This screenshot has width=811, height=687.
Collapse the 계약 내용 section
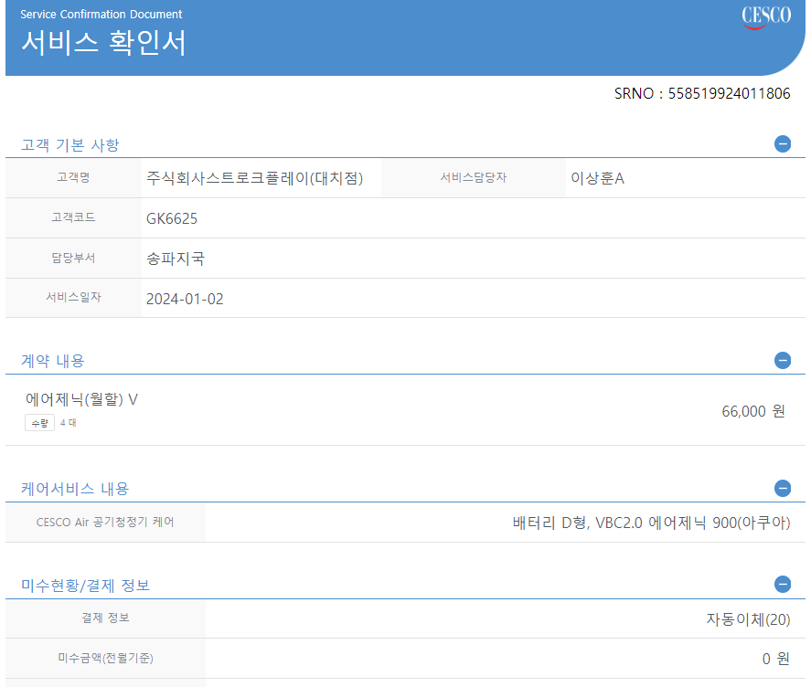click(x=783, y=360)
